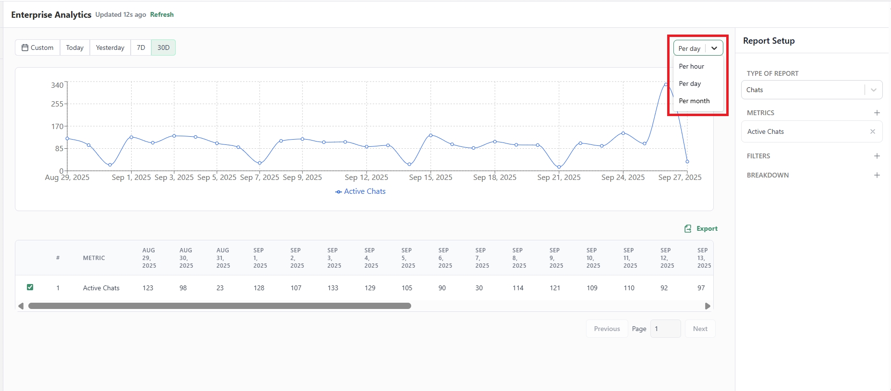This screenshot has height=391, width=891.
Task: Click the plus icon next to Metrics
Action: click(x=877, y=113)
